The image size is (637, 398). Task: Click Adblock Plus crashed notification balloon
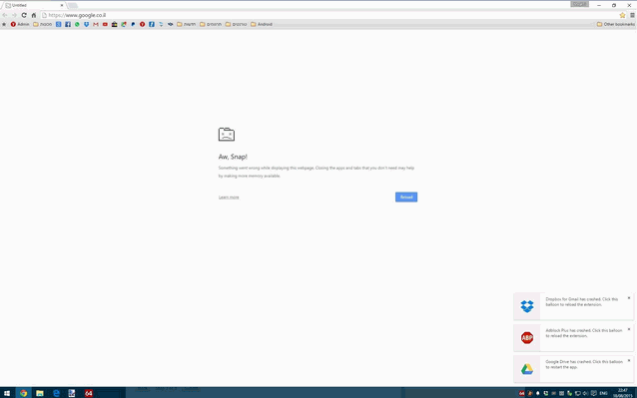(x=573, y=337)
